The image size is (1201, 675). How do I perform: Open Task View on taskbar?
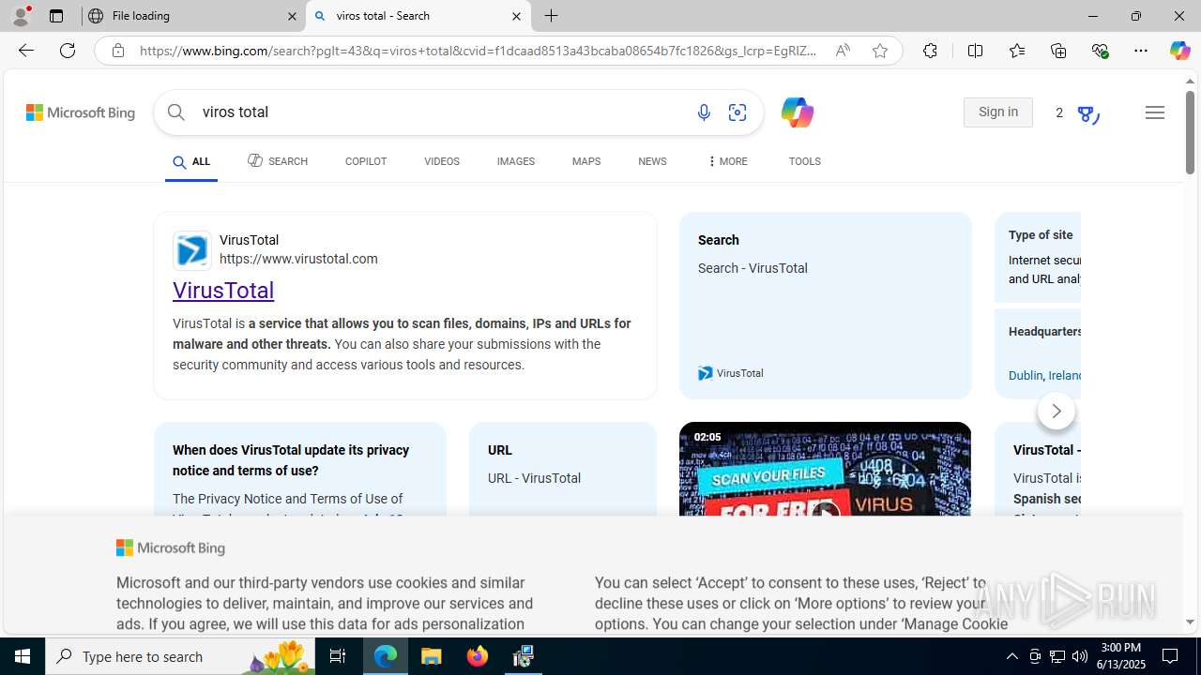[x=338, y=656]
